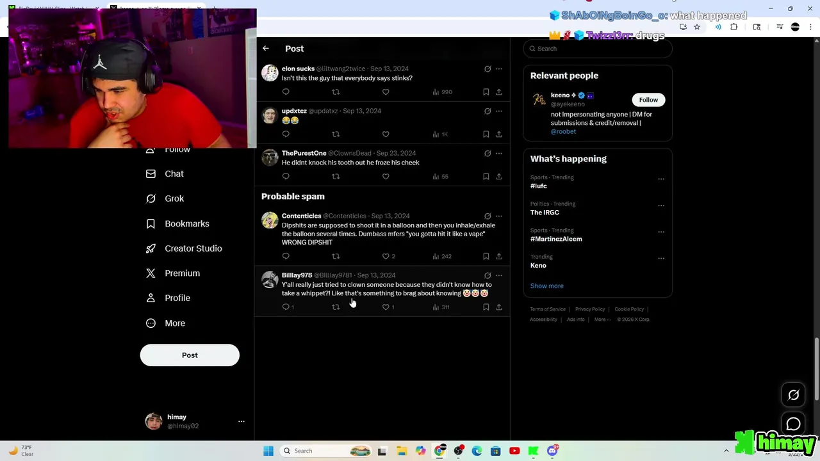Viewport: 820px width, 461px height.
Task: Reply to Billlay978's comment
Action: pos(286,307)
